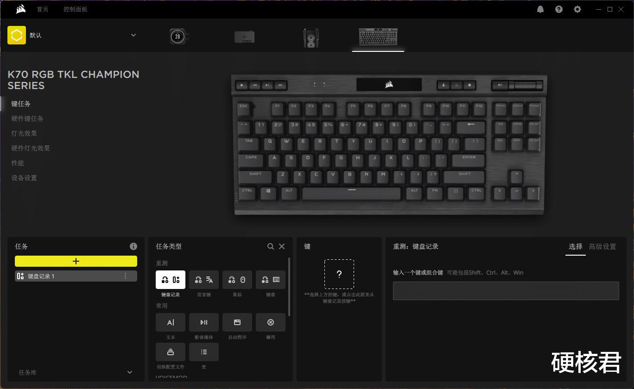
Task: Expand the 默认 profile dropdown
Action: [133, 35]
